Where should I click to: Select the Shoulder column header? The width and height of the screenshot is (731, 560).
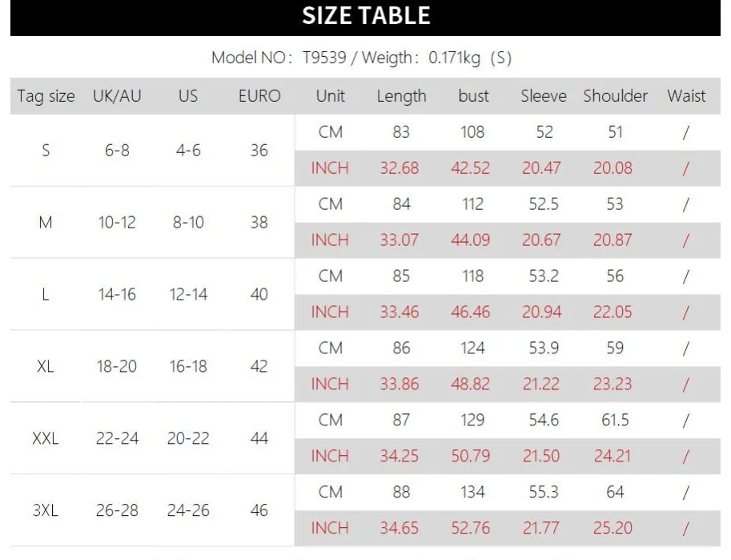click(x=615, y=96)
